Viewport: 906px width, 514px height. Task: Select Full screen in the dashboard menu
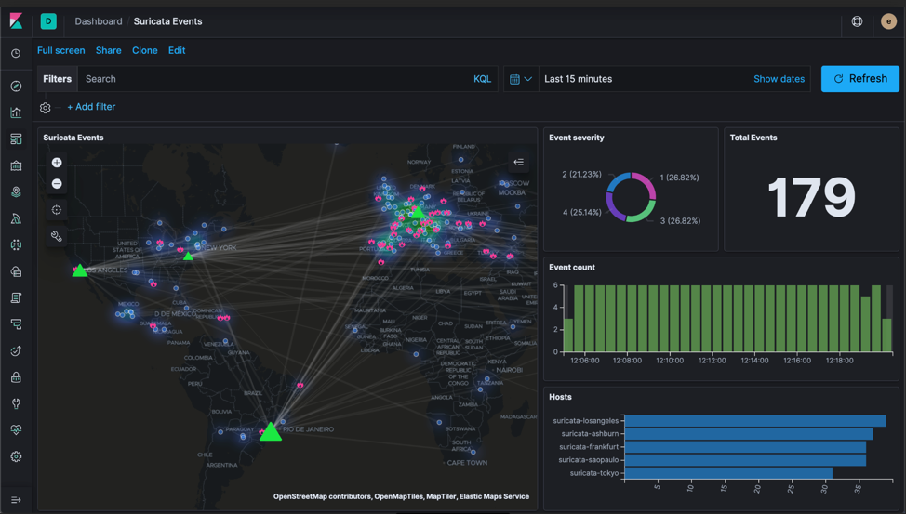pyautogui.click(x=60, y=50)
